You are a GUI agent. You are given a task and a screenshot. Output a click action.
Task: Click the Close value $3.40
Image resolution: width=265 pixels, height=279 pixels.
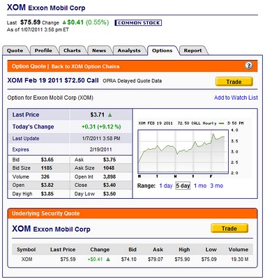tap(109, 186)
